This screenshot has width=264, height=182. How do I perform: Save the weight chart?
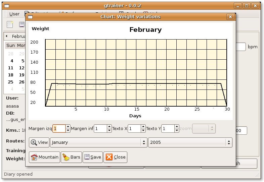click(93, 157)
